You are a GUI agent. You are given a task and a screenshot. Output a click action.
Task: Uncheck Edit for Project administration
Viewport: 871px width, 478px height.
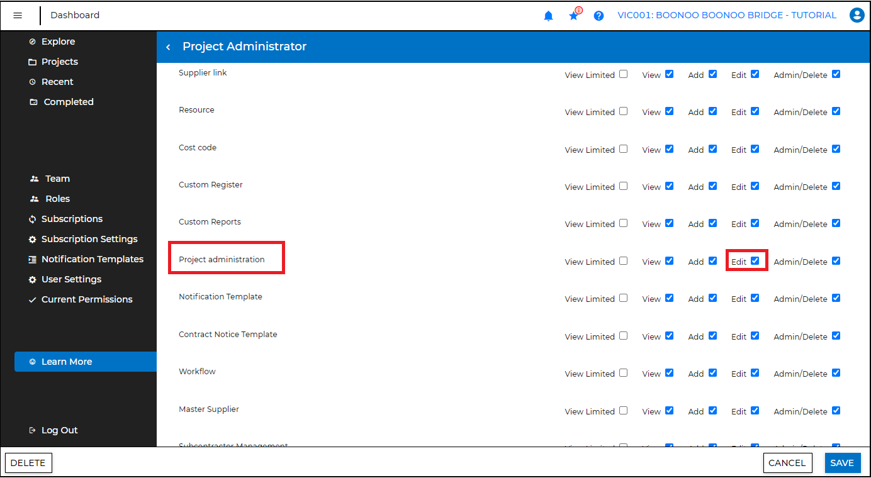755,261
